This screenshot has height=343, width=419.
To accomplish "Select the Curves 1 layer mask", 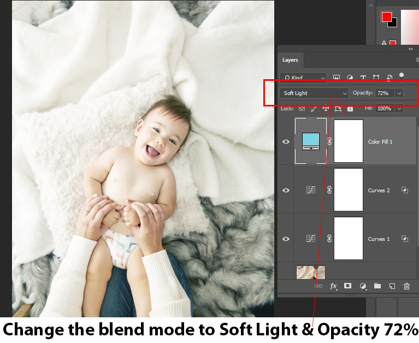I will (349, 238).
